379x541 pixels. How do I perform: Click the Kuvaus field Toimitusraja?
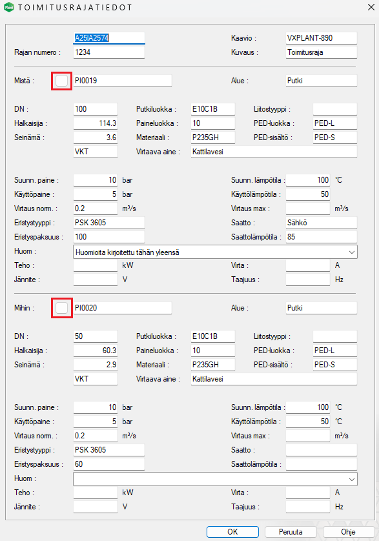pyautogui.click(x=322, y=52)
